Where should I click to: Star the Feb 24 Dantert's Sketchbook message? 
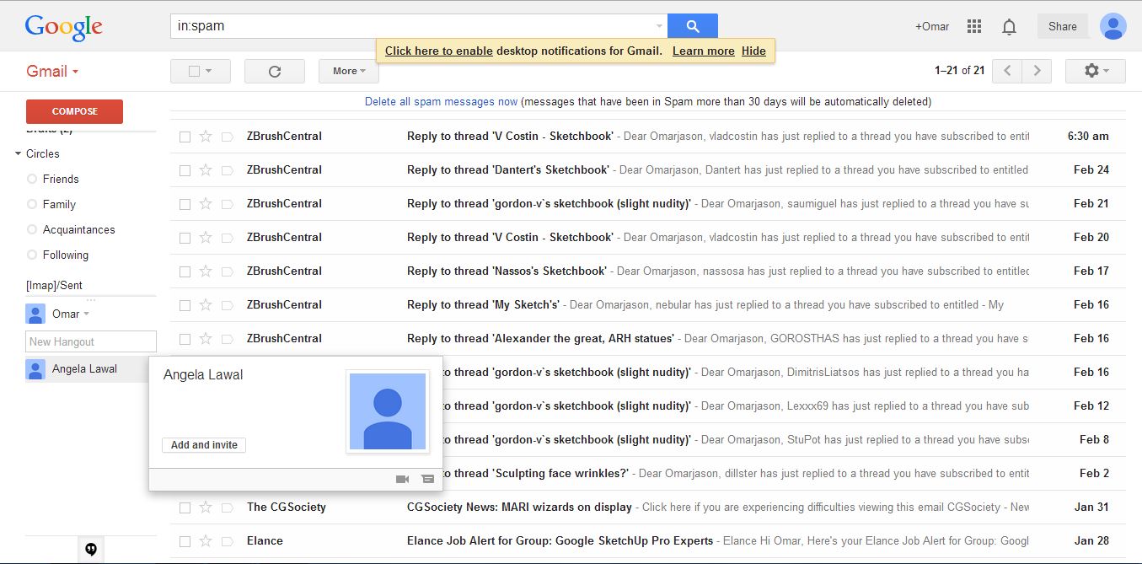click(x=206, y=169)
